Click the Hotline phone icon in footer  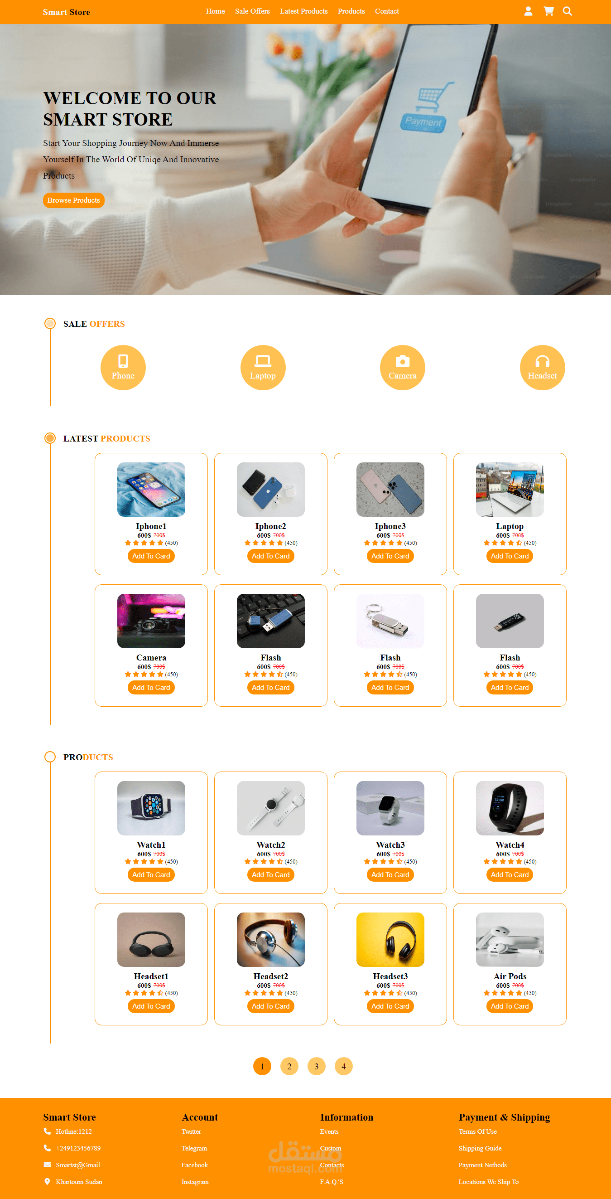tap(47, 1131)
